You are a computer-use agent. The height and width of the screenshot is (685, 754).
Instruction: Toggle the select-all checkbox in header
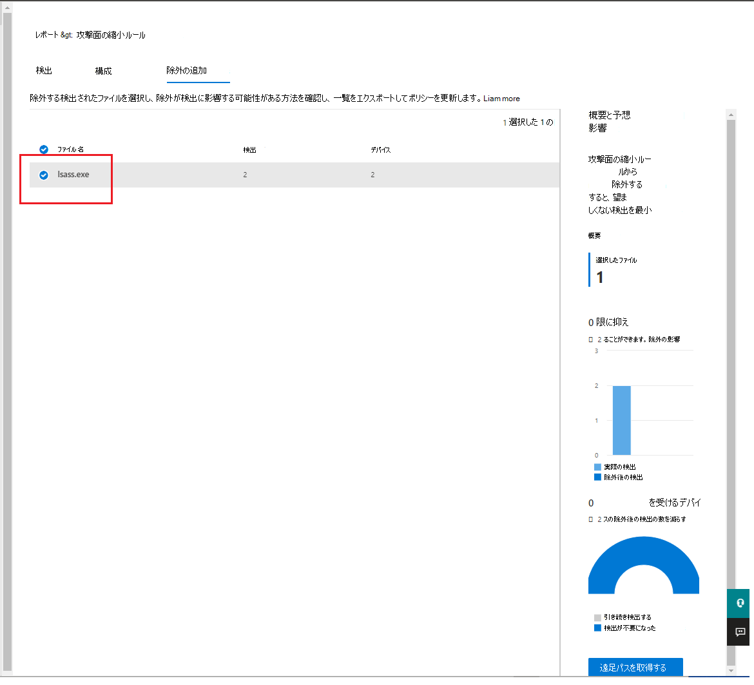[44, 150]
